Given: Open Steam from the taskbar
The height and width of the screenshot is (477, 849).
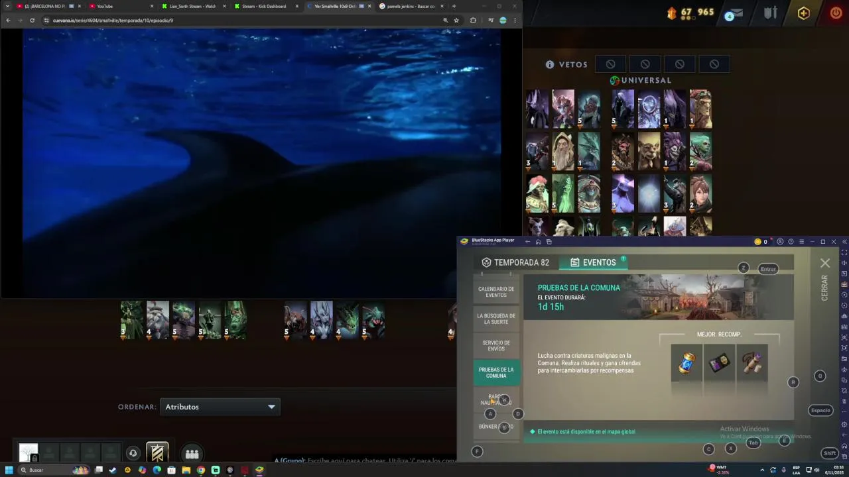Looking at the screenshot, I should pos(113,470).
